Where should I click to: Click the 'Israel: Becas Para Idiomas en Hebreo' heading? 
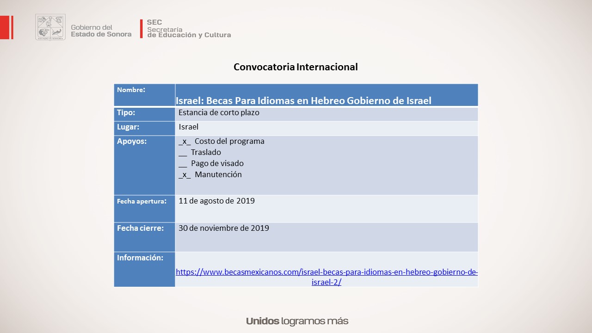point(303,100)
